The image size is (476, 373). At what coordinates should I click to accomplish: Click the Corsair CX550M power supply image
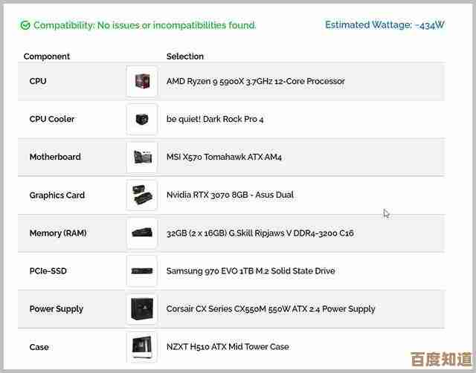pos(141,309)
